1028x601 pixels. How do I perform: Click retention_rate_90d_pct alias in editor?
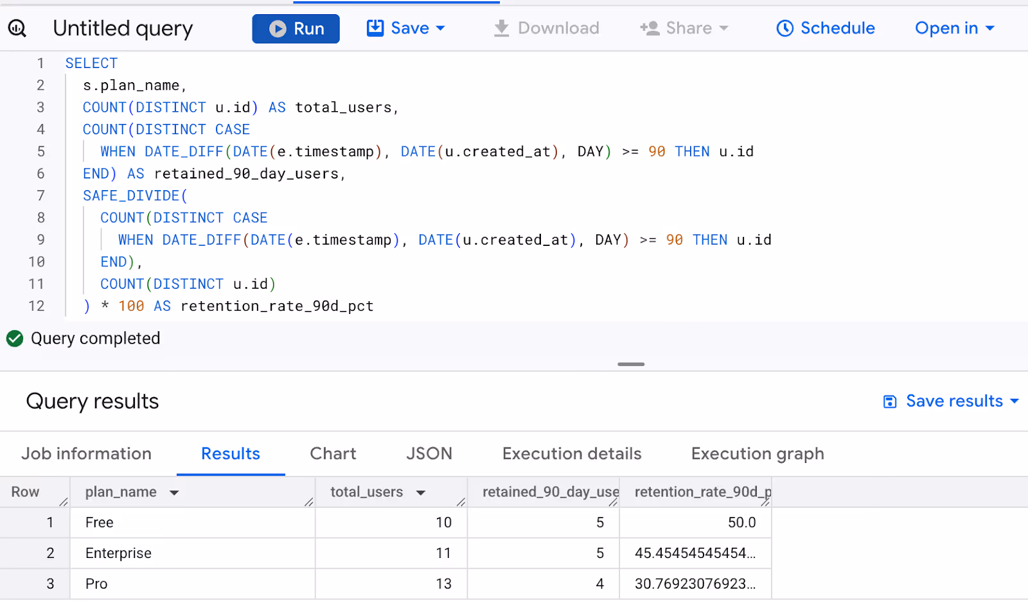coord(277,306)
